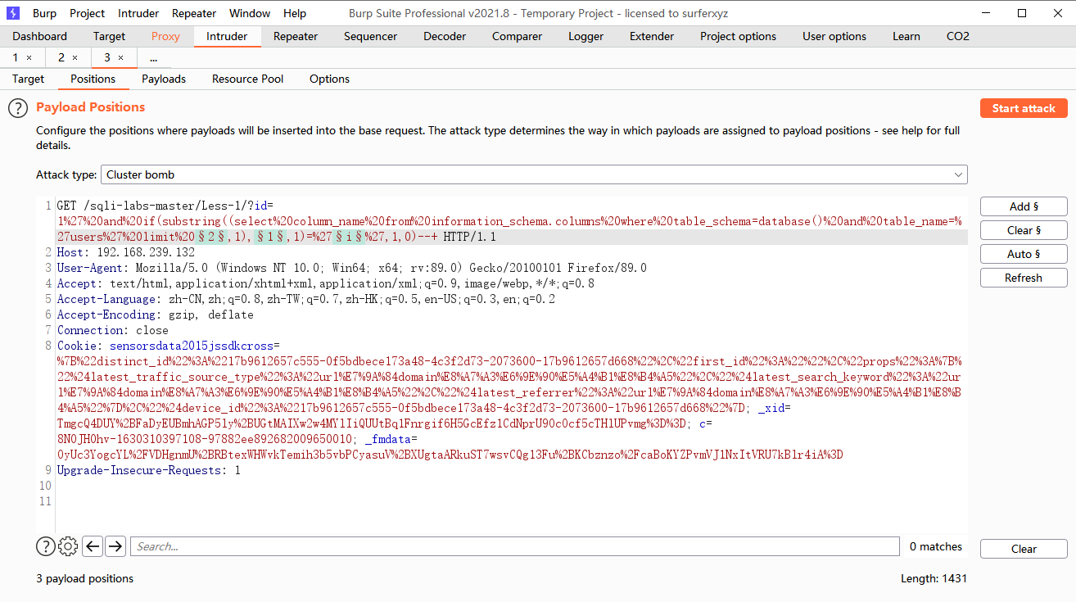1076x602 pixels.
Task: Open the Repeater menu
Action: [194, 13]
